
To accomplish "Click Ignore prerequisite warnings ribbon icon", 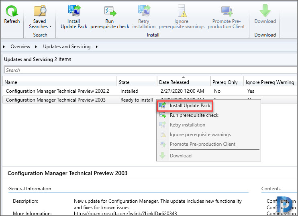I will pos(182,10).
